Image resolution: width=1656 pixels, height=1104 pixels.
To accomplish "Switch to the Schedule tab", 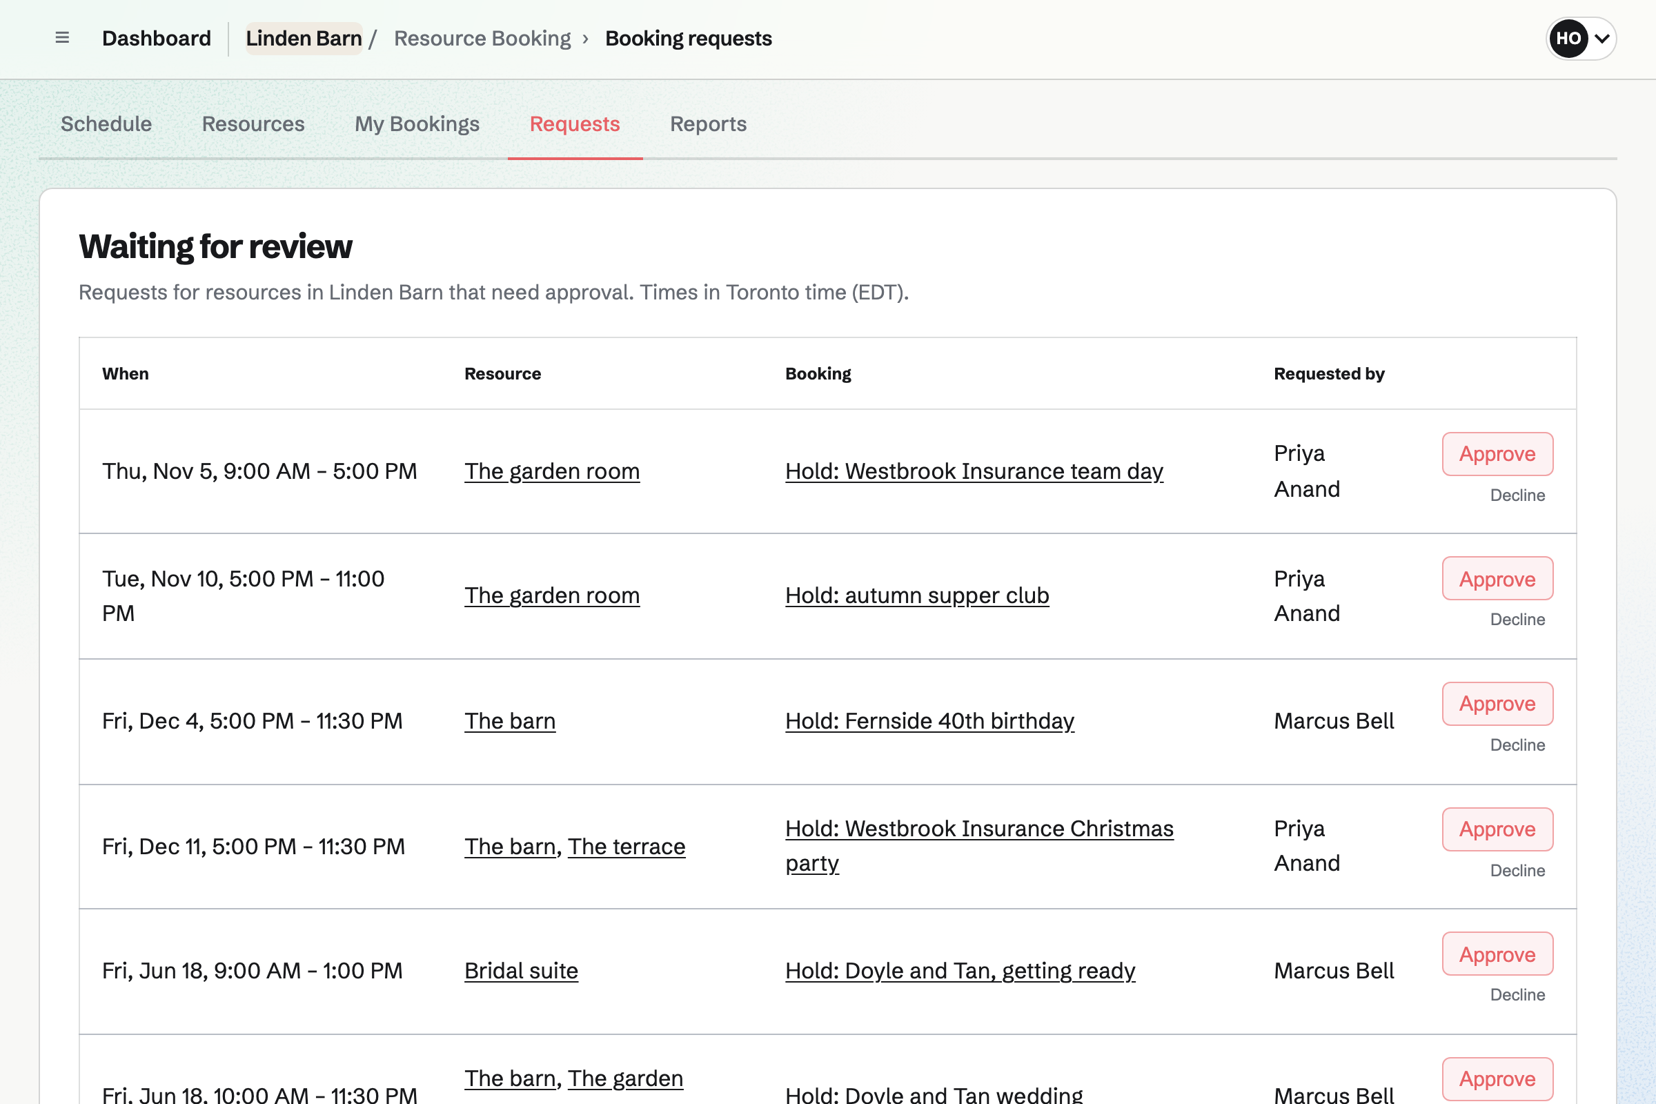I will (106, 124).
